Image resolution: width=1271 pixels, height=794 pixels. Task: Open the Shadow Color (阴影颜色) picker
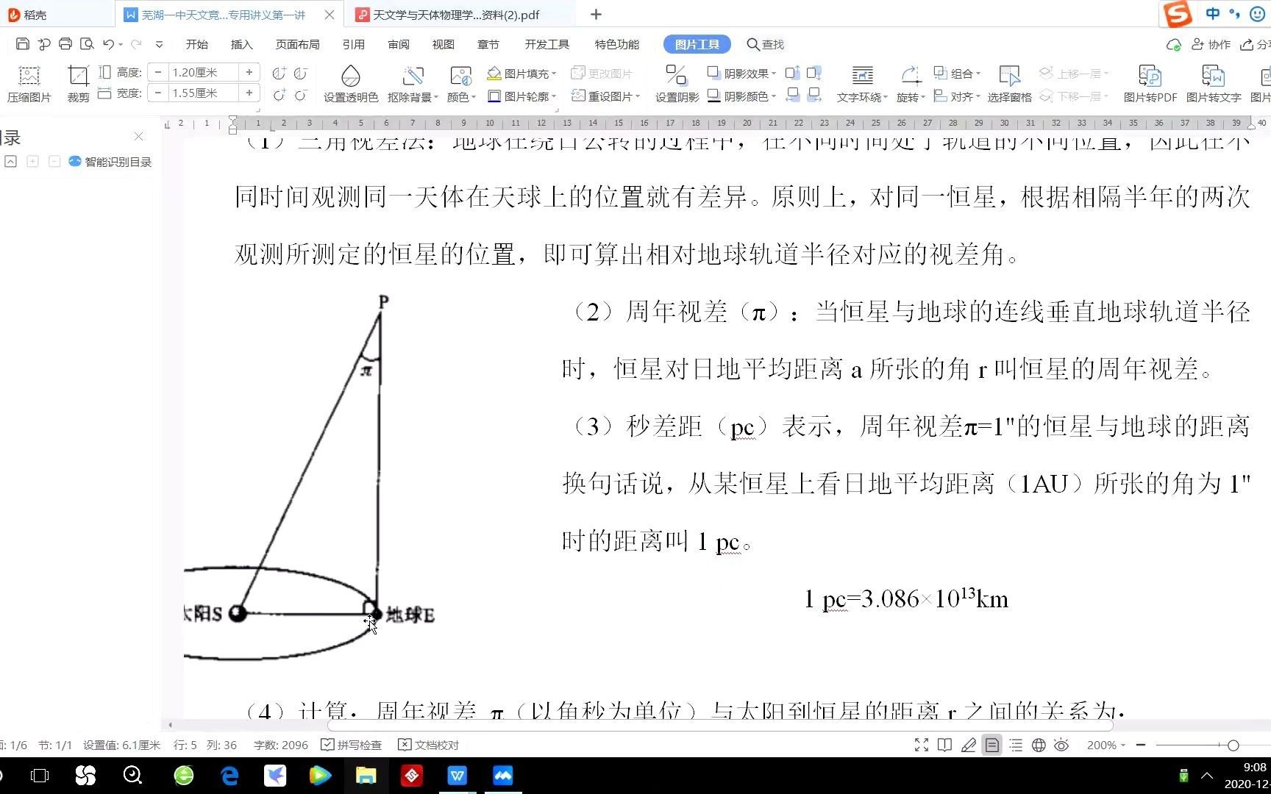[741, 96]
